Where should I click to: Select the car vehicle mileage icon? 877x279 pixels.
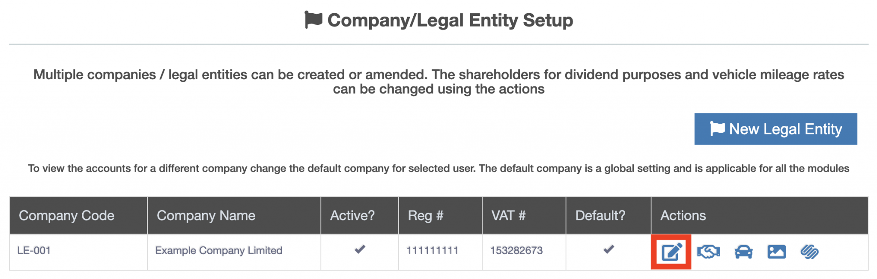click(x=744, y=252)
